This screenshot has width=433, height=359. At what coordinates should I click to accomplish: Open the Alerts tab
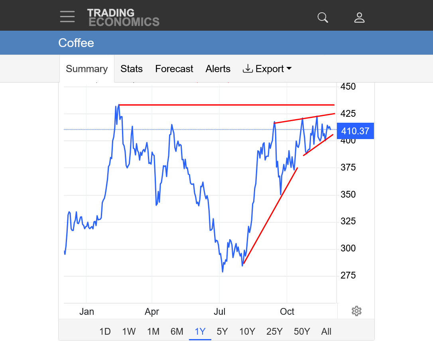218,69
